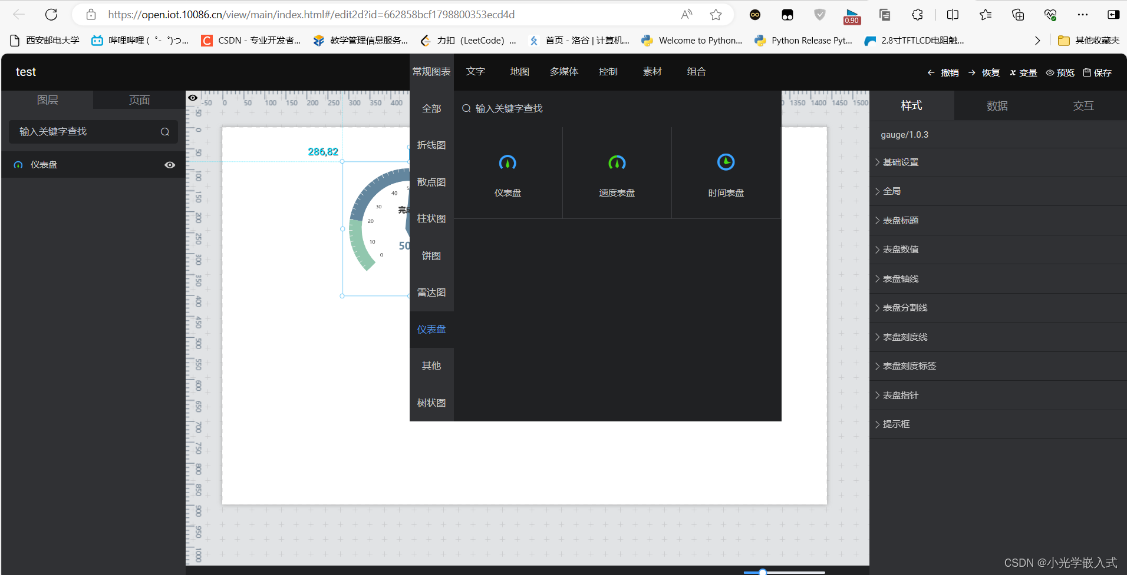Open browser favorites list icon

click(x=986, y=15)
